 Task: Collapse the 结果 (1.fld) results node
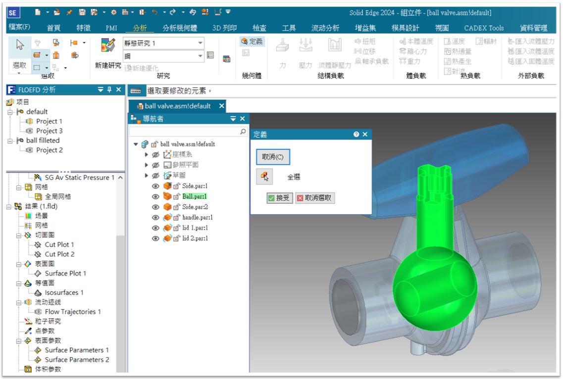[9, 206]
